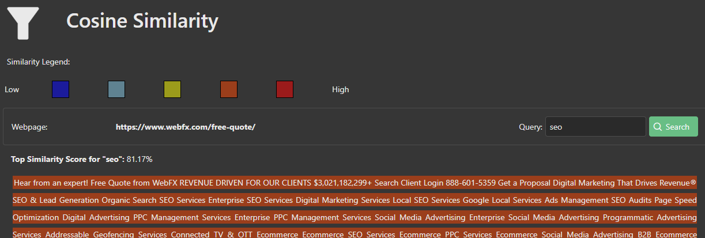Click highlighted line starting 'Services Addressable Geofencing'
The height and width of the screenshot is (238, 705).
(x=355, y=234)
